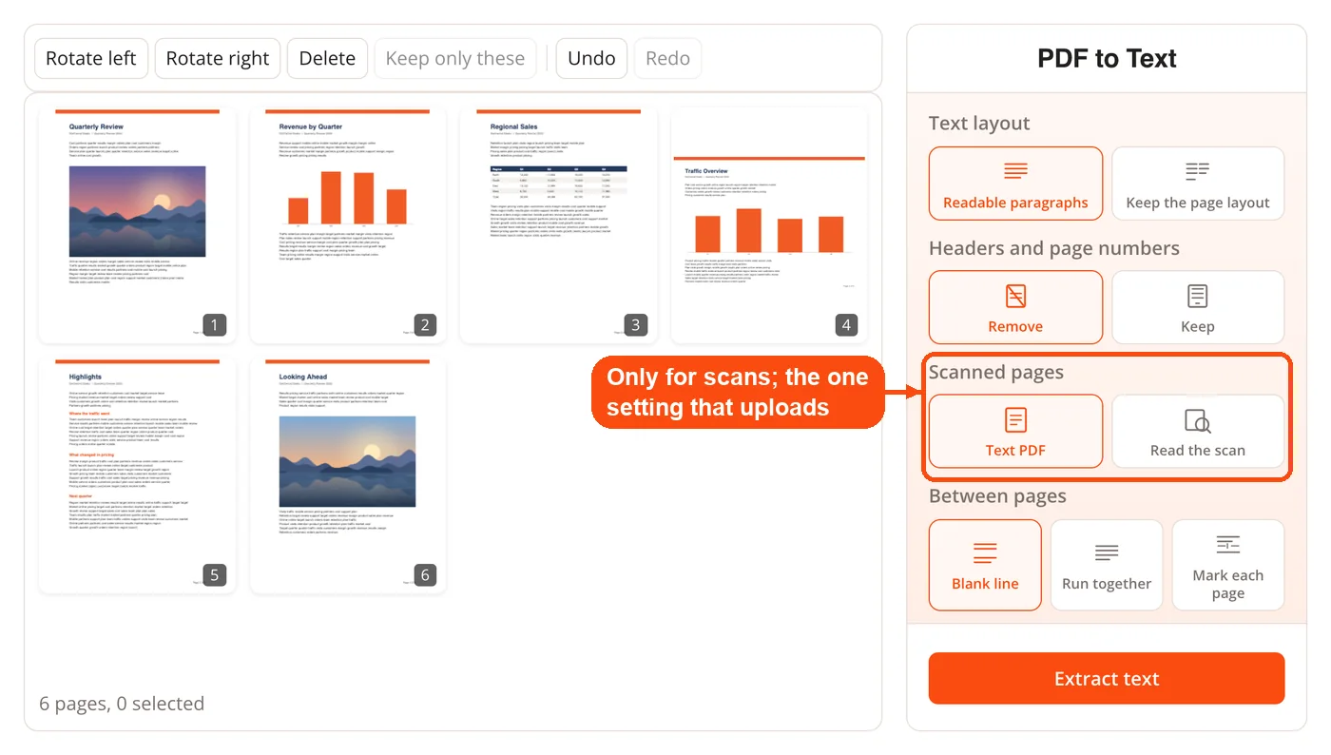Select the Readable paragraphs layout option

(1015, 184)
